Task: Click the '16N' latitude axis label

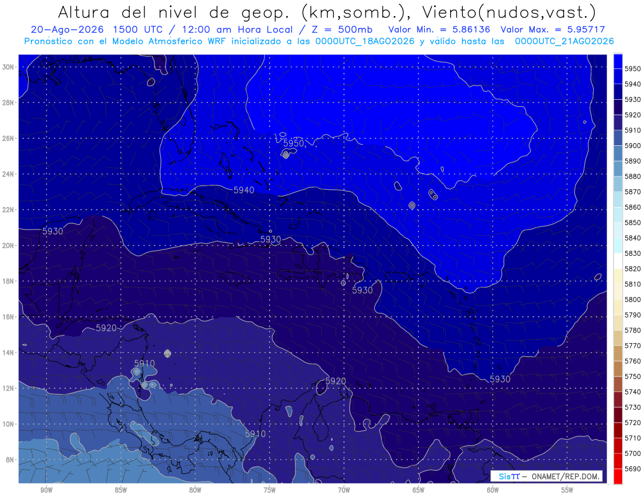Action: (x=8, y=317)
